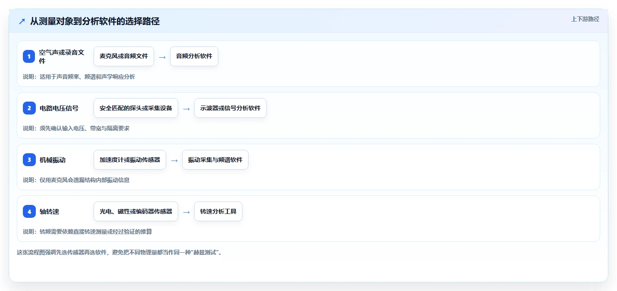Click the arrow icon beside the panel title
The width and height of the screenshot is (617, 291).
point(22,21)
